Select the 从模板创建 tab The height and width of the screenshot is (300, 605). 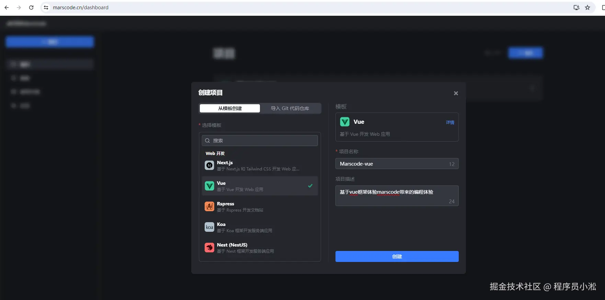point(230,108)
